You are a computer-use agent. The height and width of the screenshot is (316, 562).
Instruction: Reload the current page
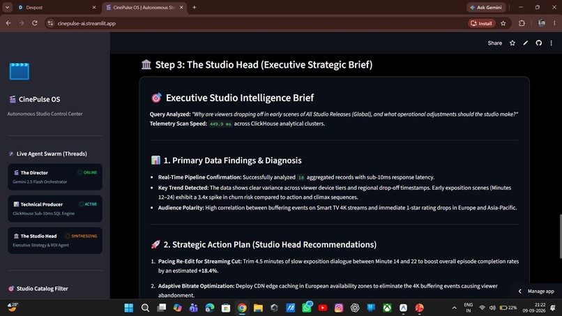(x=35, y=23)
